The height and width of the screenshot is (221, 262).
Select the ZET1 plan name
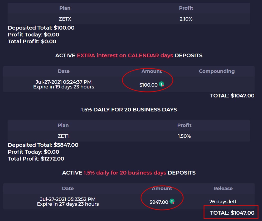[x=63, y=136]
